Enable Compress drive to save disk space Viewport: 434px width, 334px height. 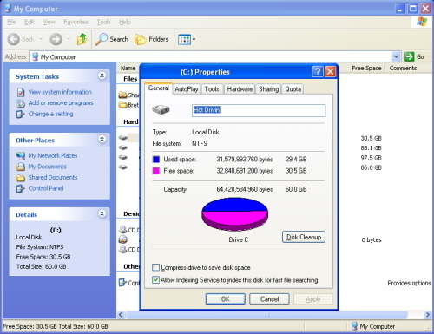(x=155, y=267)
